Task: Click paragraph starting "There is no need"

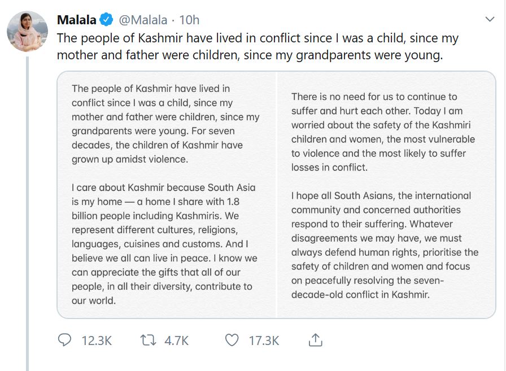Action: point(383,132)
